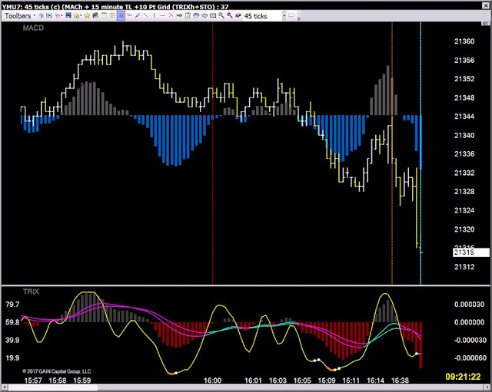Click the chart window title bar text
The height and width of the screenshot is (392, 492).
(115, 6)
